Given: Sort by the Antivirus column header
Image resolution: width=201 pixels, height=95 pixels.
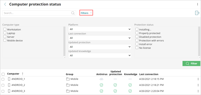Looking at the screenshot, I should [102, 74].
